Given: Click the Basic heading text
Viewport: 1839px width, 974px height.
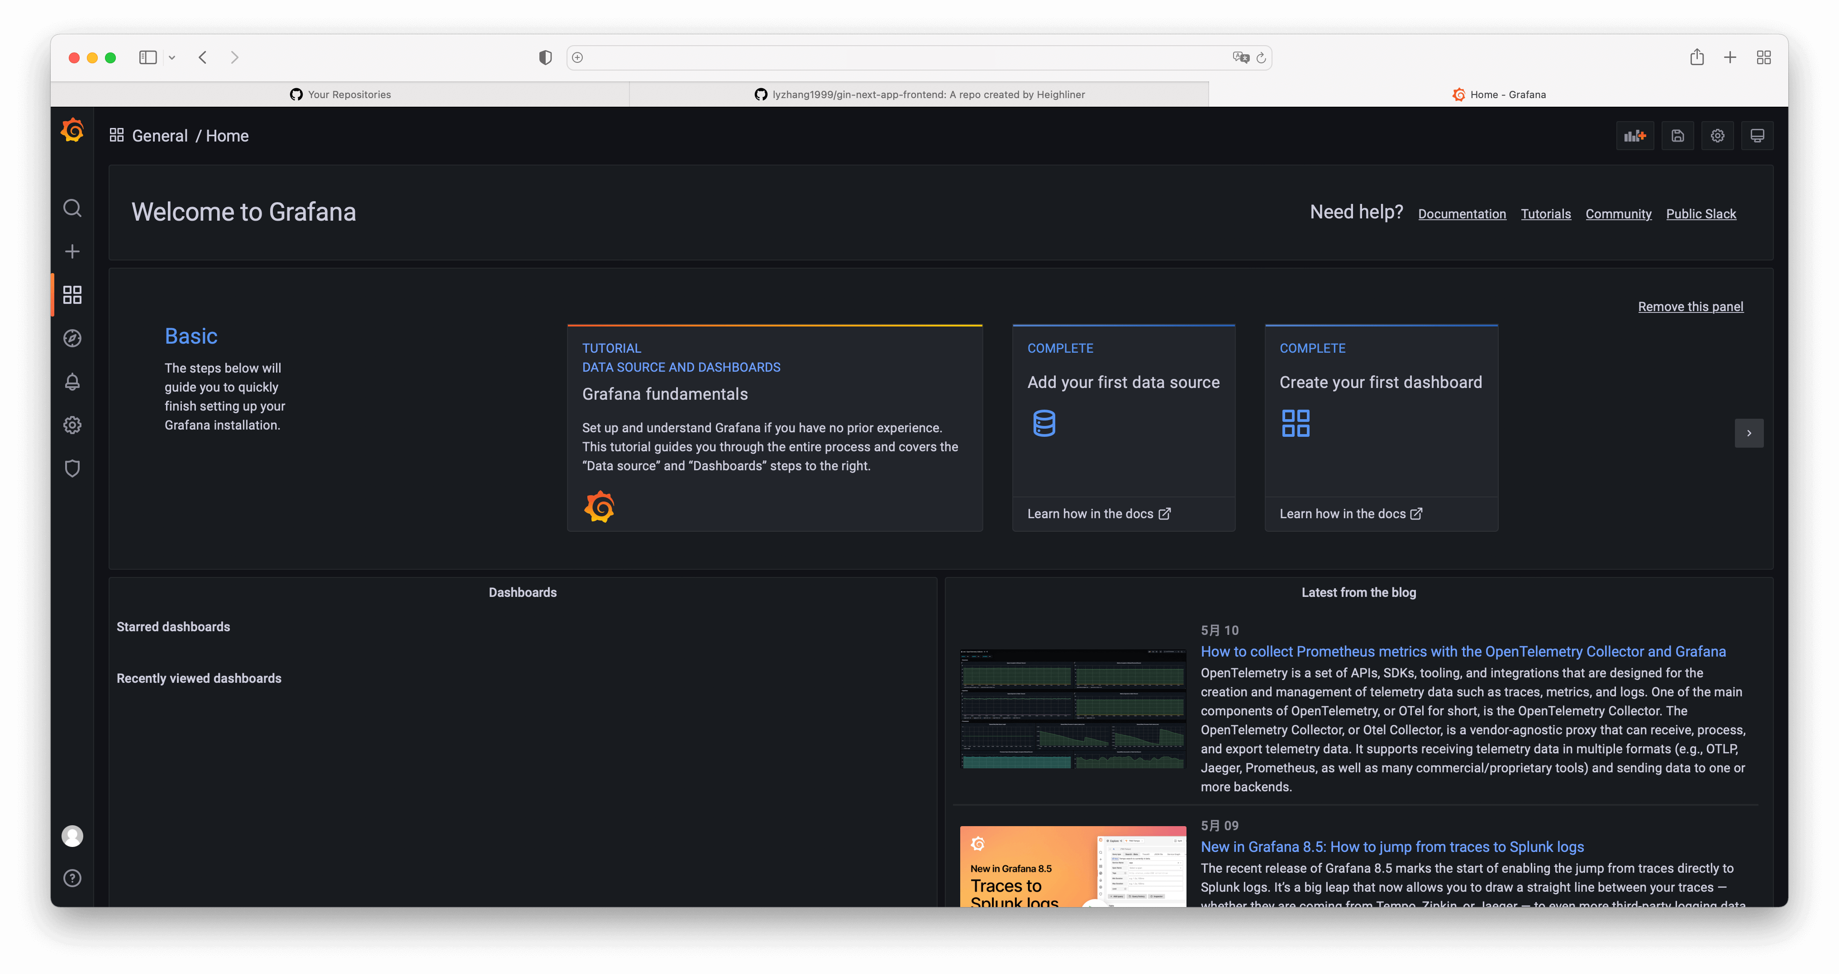Looking at the screenshot, I should (191, 336).
